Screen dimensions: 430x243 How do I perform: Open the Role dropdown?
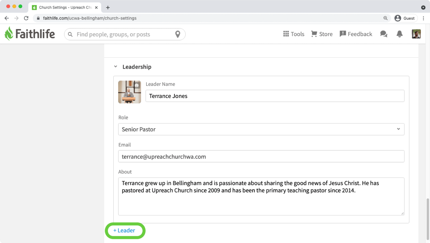261,129
